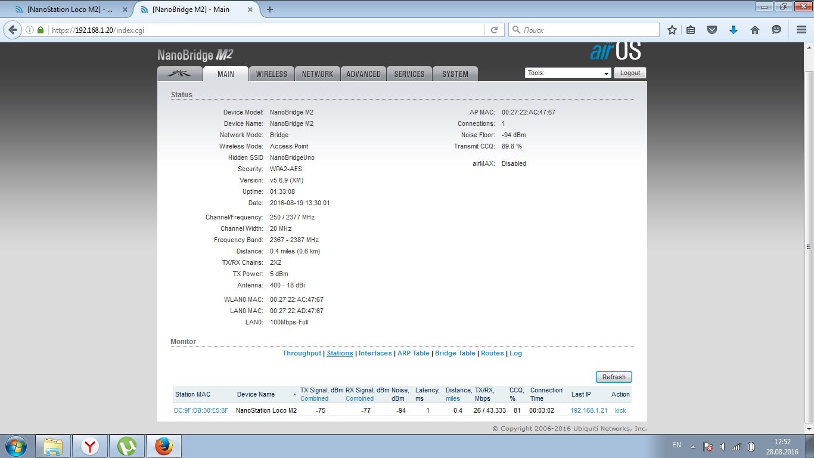
Task: Open Yandex browser from taskbar
Action: click(90, 446)
